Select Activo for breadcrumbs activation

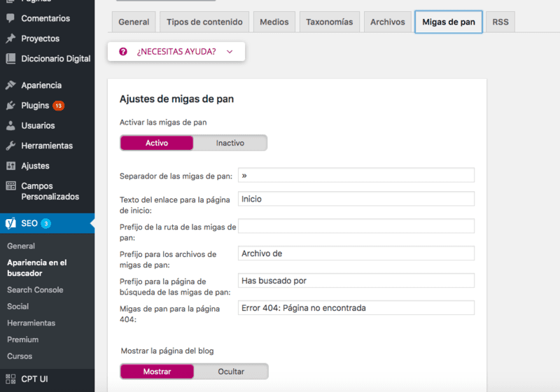pos(157,143)
